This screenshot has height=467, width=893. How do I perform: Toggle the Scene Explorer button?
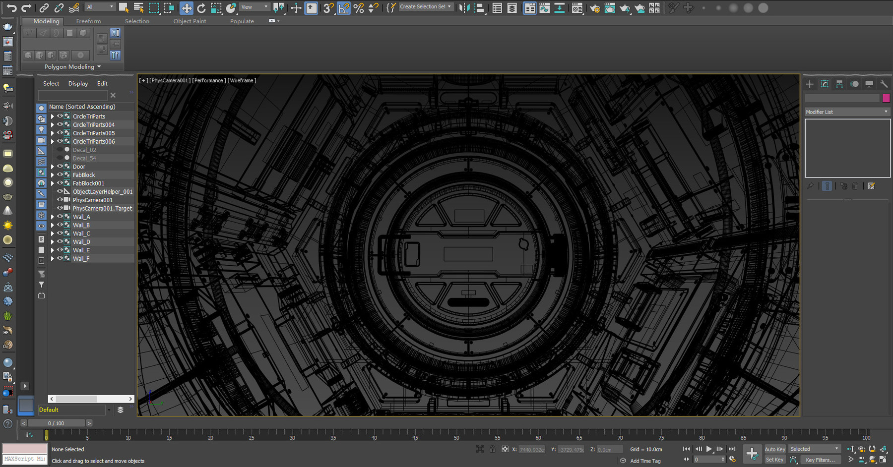click(x=497, y=7)
